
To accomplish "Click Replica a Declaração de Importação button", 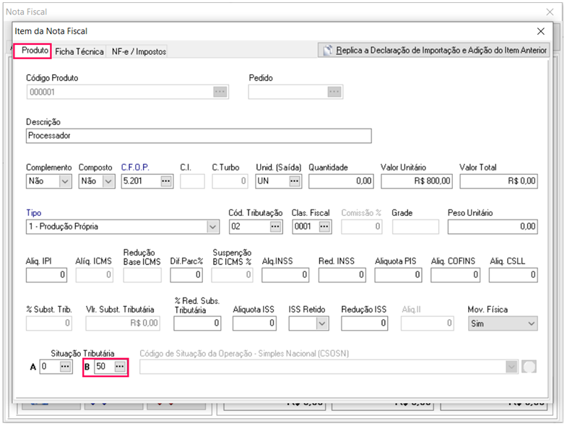I will pos(435,51).
